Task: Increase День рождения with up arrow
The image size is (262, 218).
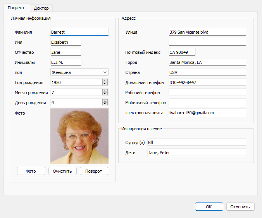Action: tap(105, 101)
